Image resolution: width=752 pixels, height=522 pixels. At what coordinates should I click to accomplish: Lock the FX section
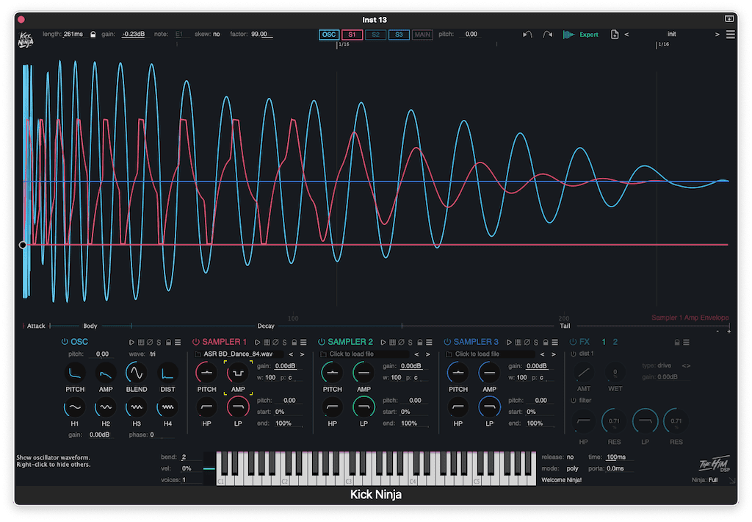pyautogui.click(x=676, y=343)
